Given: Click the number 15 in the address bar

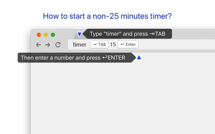Looking at the screenshot, I should click(113, 45).
